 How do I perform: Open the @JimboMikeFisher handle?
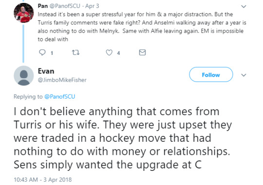point(62,80)
